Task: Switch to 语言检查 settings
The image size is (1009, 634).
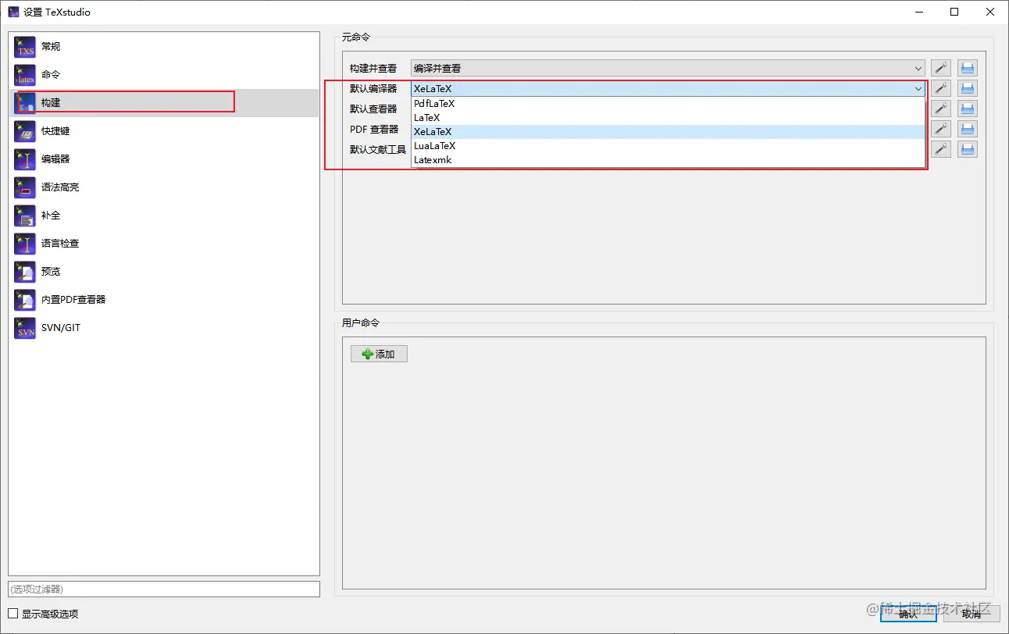Action: (x=164, y=244)
